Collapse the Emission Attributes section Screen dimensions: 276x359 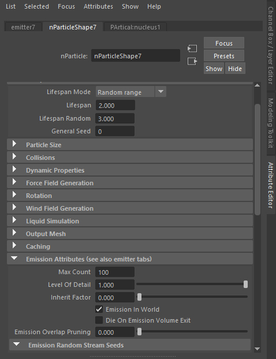click(x=14, y=258)
